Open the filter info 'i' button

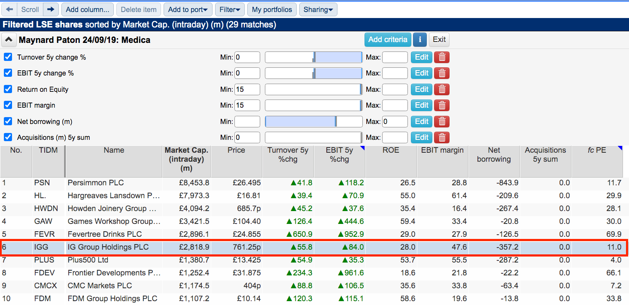click(419, 39)
